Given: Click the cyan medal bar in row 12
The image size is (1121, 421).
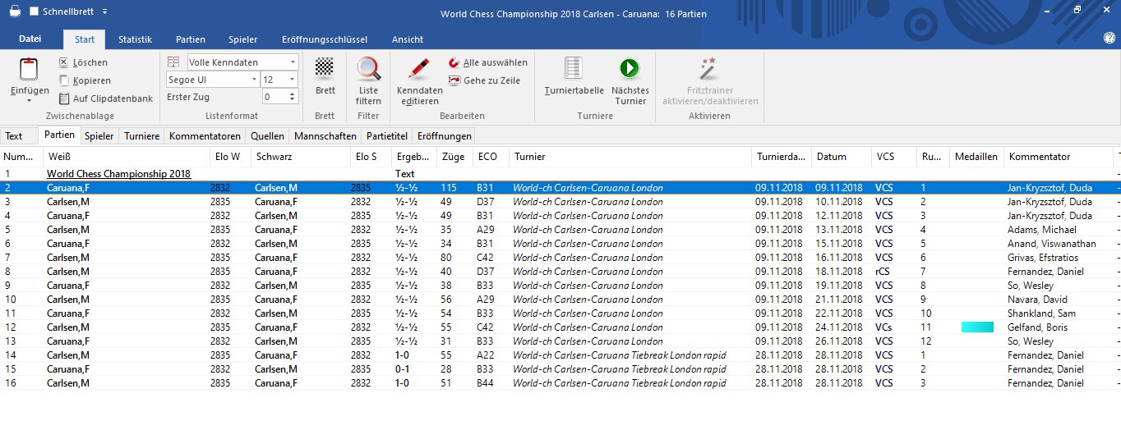Looking at the screenshot, I should pyautogui.click(x=977, y=327).
